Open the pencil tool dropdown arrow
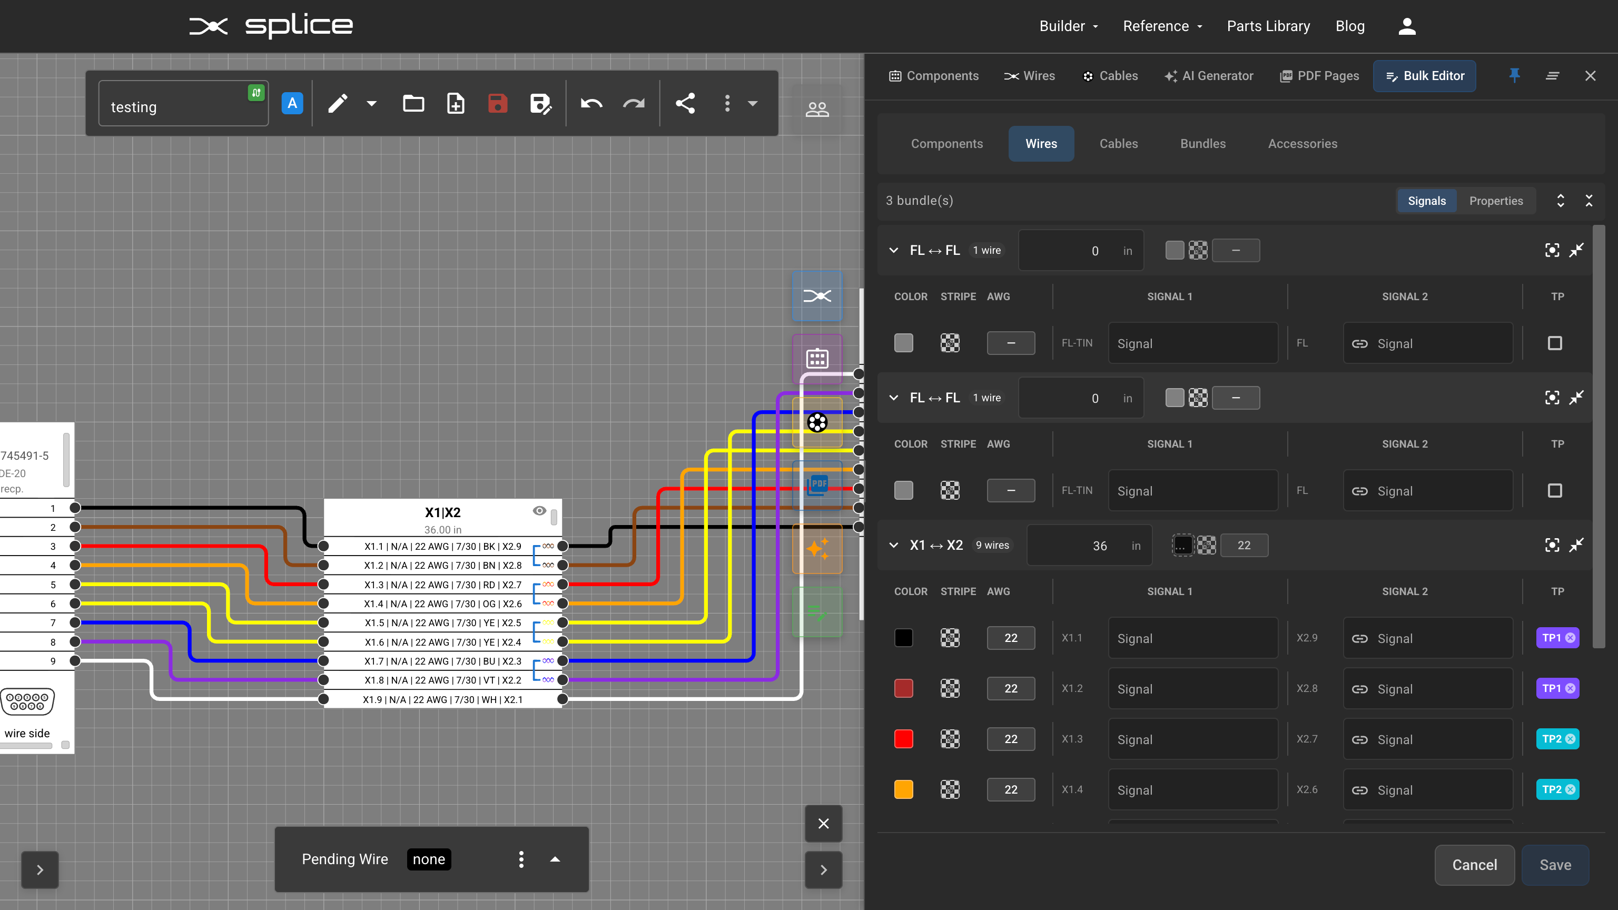Image resolution: width=1618 pixels, height=910 pixels. coord(371,104)
